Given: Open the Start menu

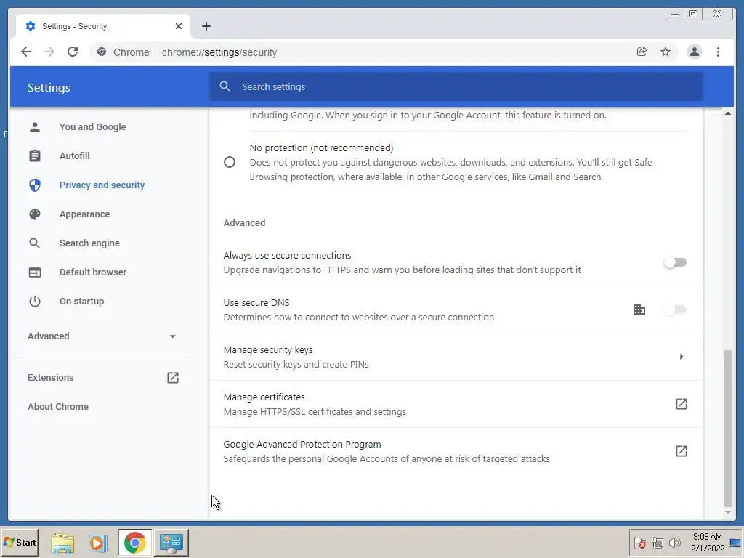Looking at the screenshot, I should pos(20,542).
